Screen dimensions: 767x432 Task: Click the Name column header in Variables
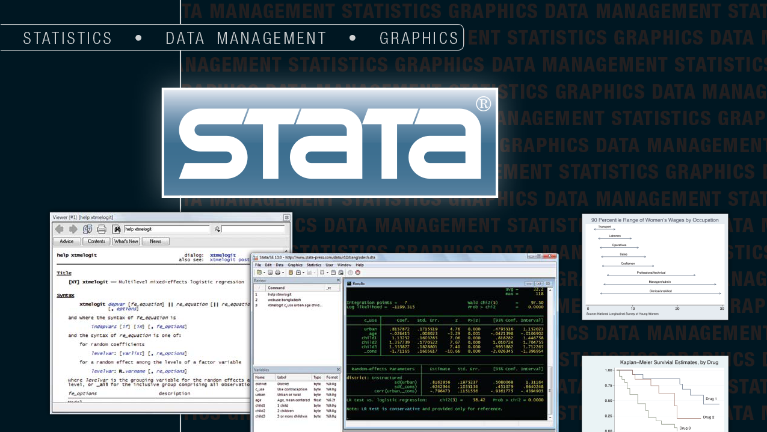[x=264, y=377]
